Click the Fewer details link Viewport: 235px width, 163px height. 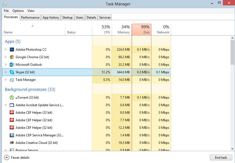20,158
